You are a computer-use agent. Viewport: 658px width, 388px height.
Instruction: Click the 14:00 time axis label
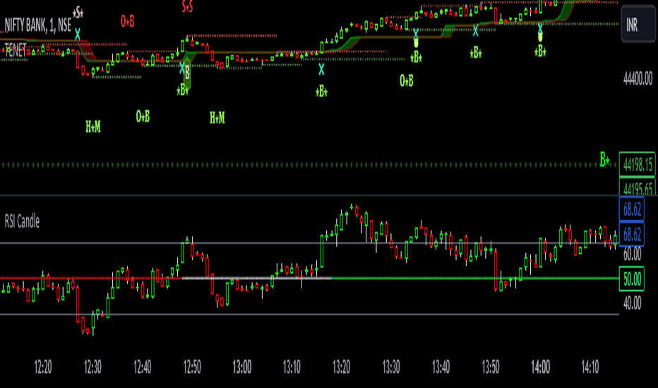[x=541, y=367]
